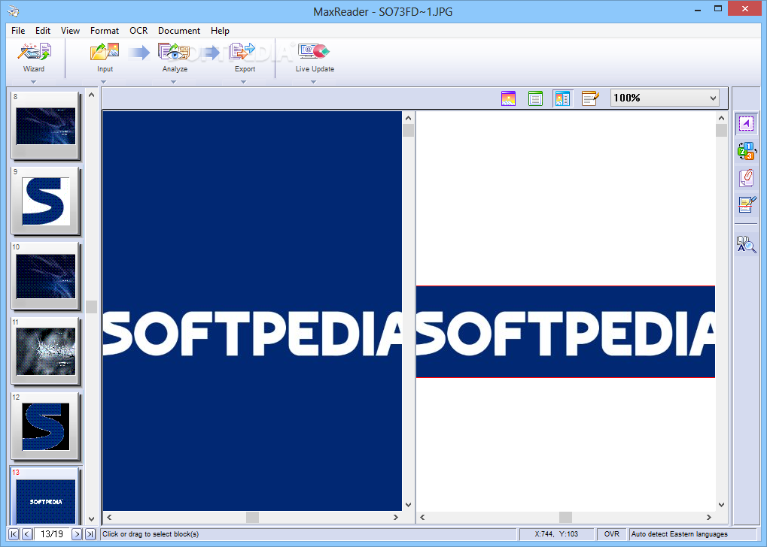Click the OVR status bar indicator
Image resolution: width=767 pixels, height=547 pixels.
click(x=611, y=534)
